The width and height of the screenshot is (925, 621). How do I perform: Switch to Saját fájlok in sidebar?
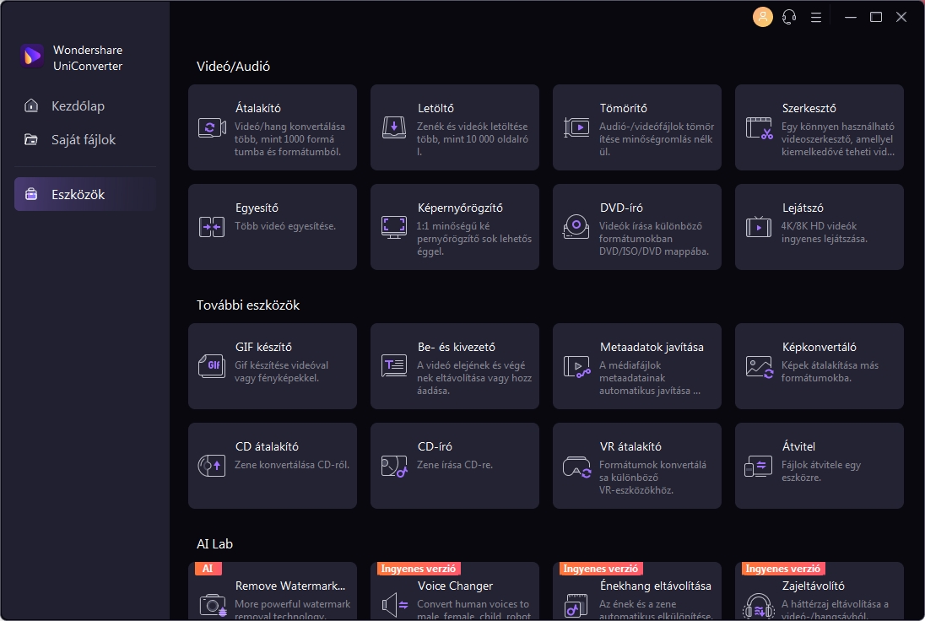(83, 140)
